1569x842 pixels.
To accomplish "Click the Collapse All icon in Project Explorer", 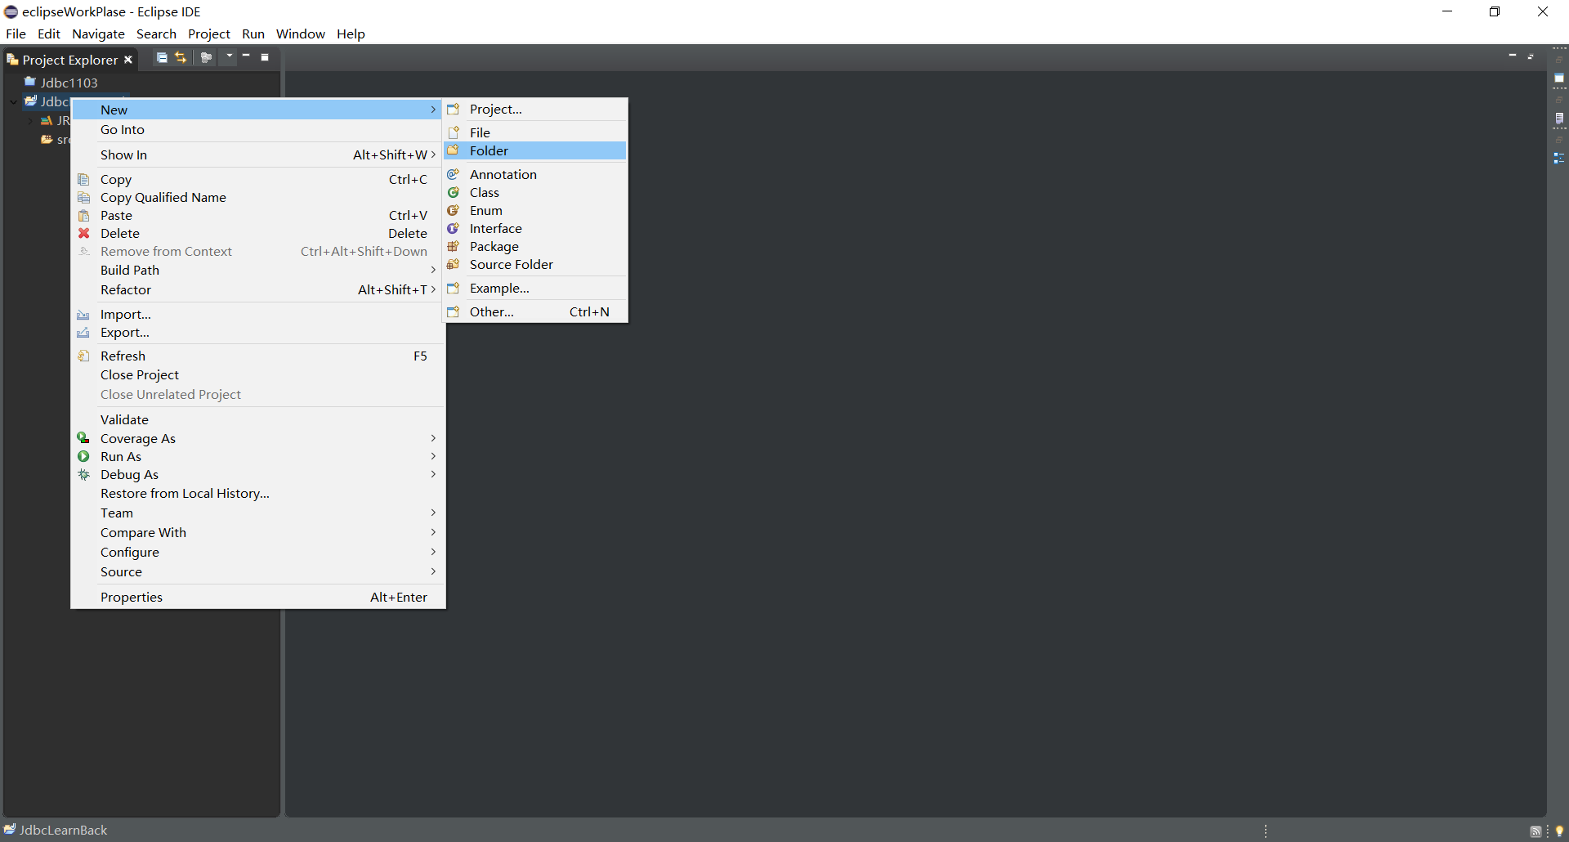I will point(162,58).
